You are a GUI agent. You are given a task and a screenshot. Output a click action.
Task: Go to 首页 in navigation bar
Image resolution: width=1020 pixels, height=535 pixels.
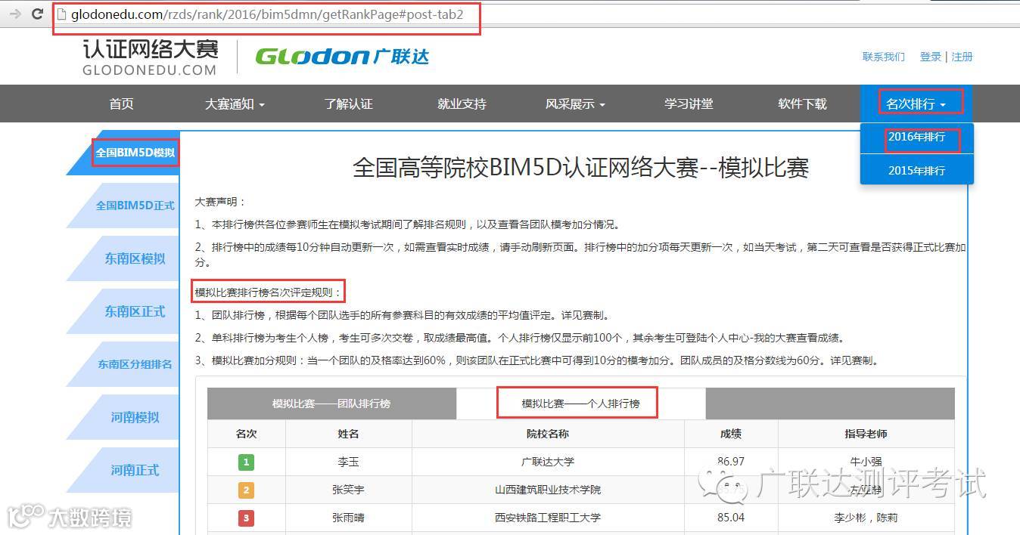[121, 104]
